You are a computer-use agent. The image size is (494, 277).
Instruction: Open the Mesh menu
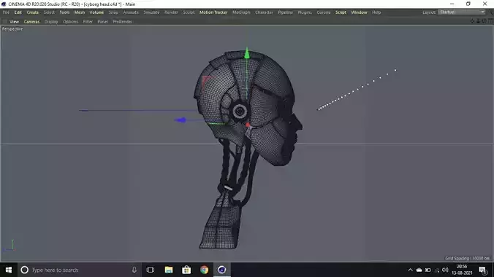(80, 12)
